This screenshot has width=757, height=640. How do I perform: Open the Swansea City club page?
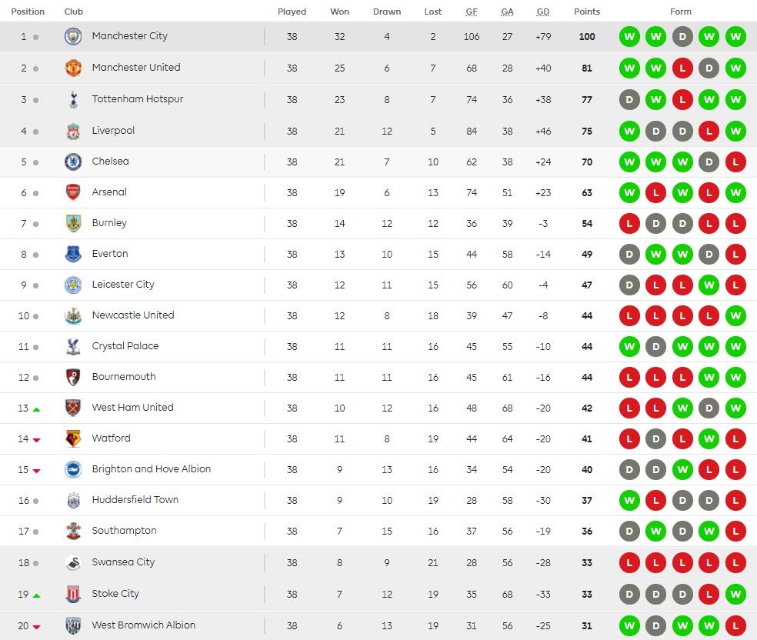123,562
